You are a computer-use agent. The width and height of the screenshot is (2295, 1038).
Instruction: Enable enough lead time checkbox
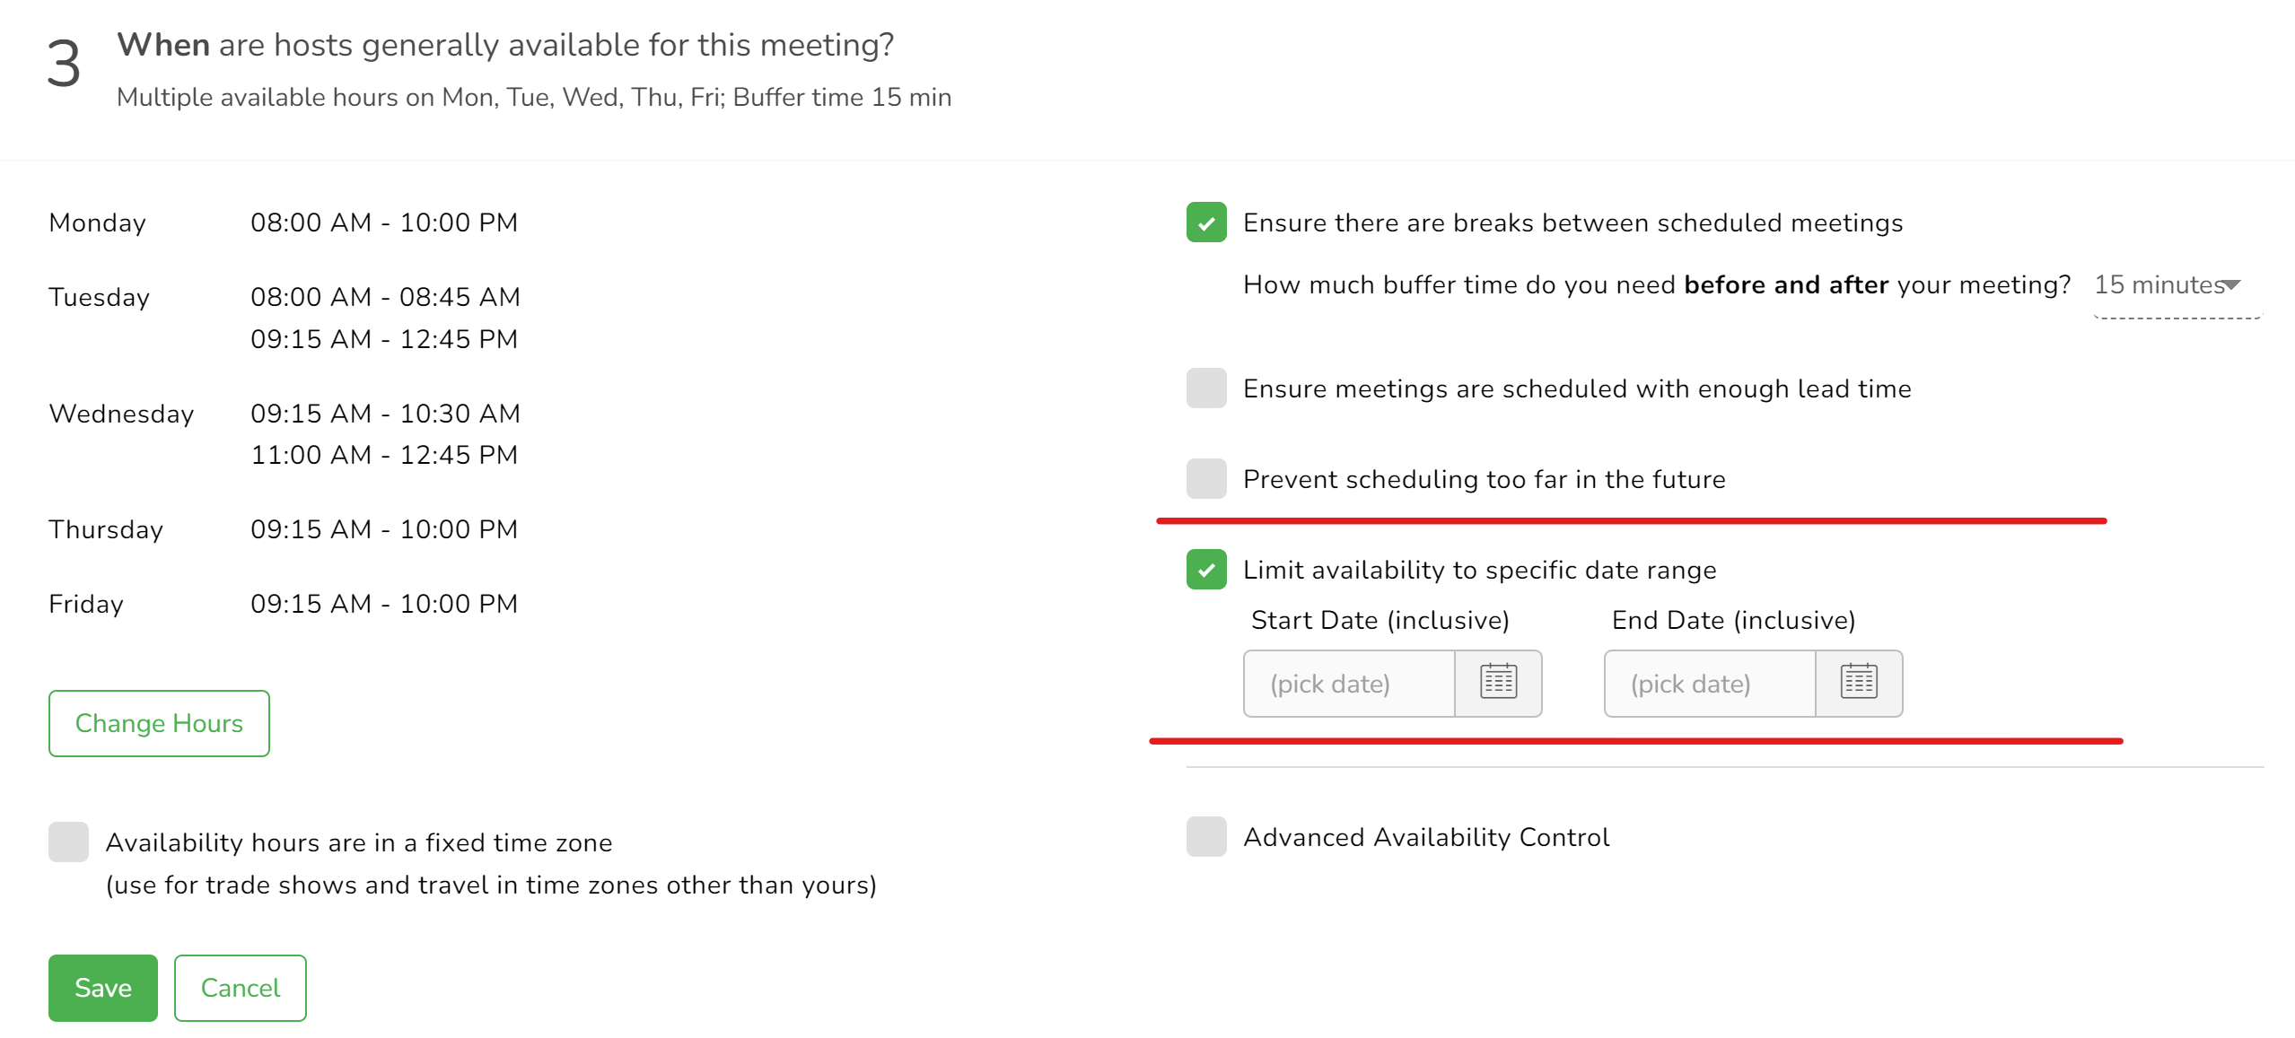(1205, 388)
